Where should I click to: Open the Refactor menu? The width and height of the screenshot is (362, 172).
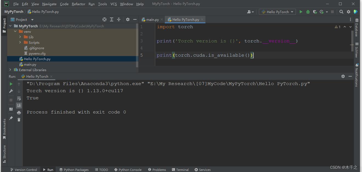point(78,4)
